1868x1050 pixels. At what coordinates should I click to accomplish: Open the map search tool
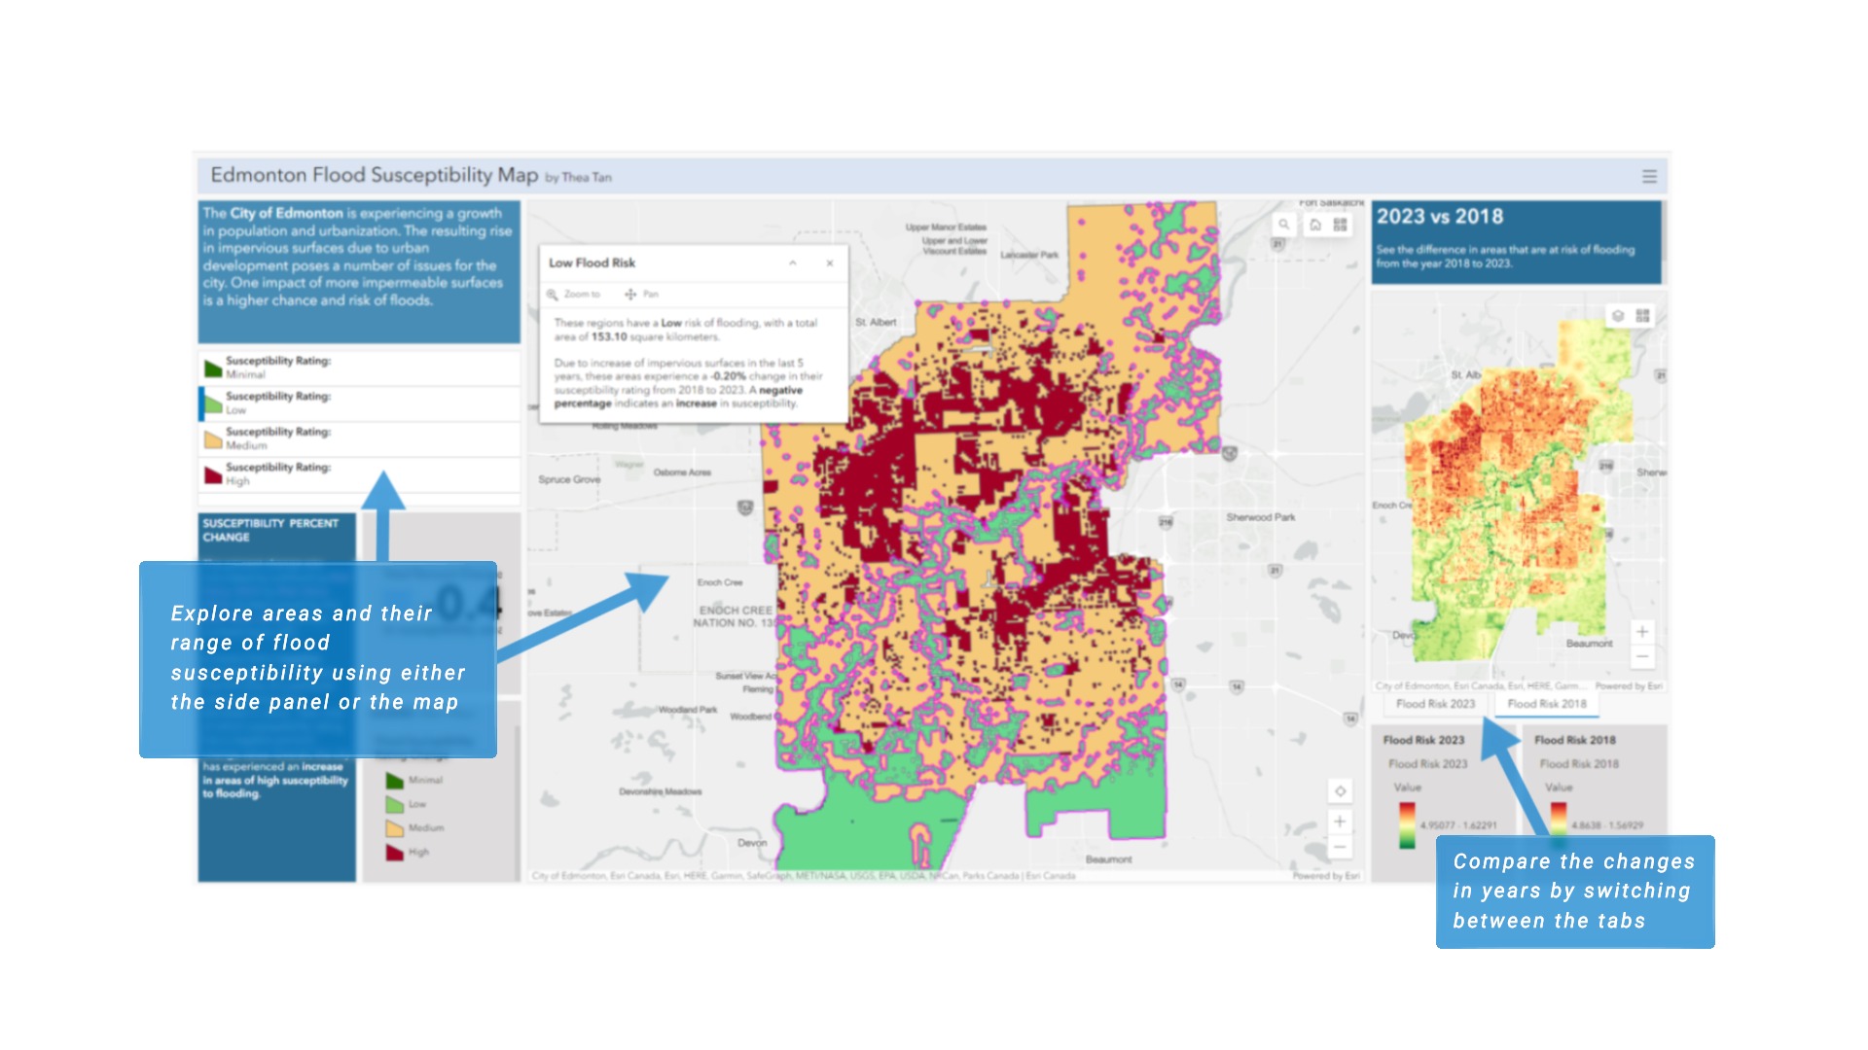point(1284,225)
